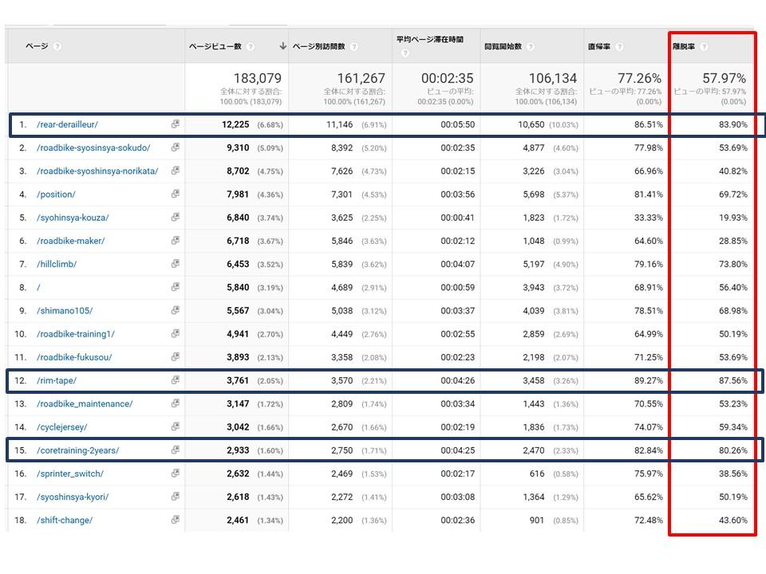Sort by 離脱率 column header
This screenshot has width=766, height=574.
(684, 46)
